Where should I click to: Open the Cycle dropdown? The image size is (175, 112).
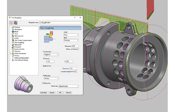pos(71,35)
